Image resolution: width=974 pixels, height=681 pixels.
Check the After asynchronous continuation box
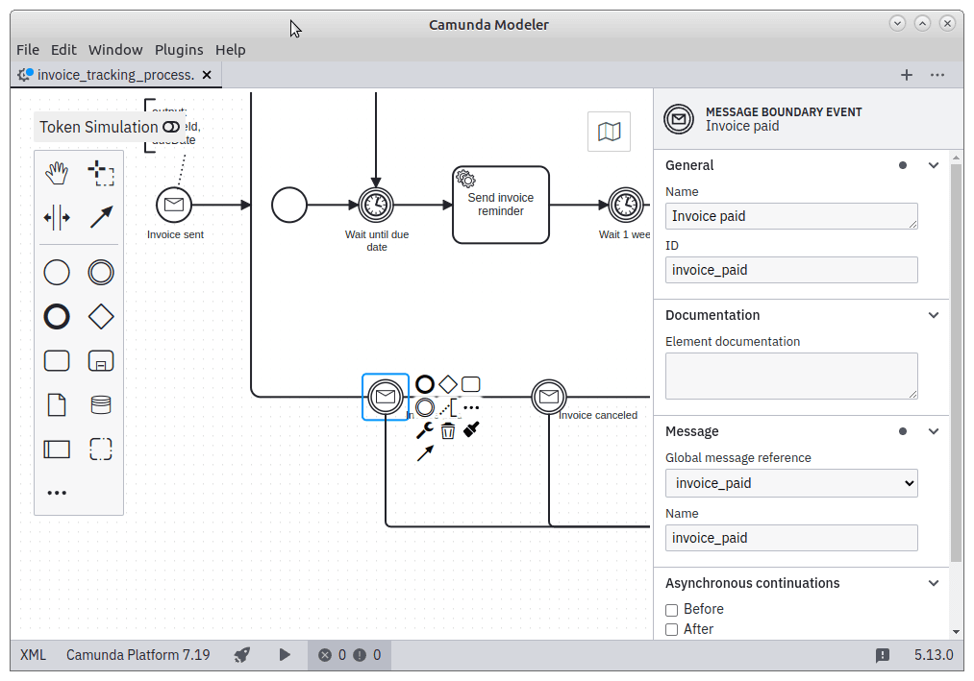[671, 629]
